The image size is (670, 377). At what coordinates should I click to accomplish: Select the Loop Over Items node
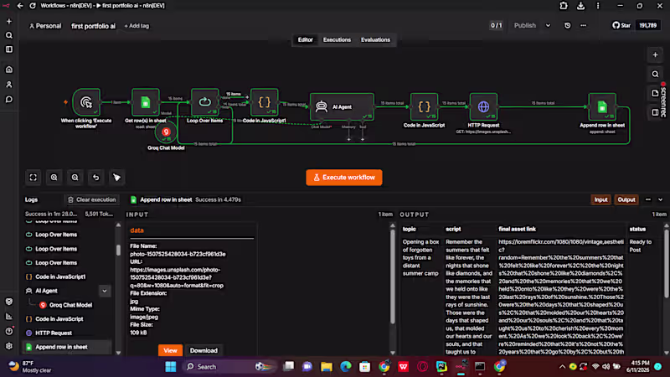(x=204, y=102)
